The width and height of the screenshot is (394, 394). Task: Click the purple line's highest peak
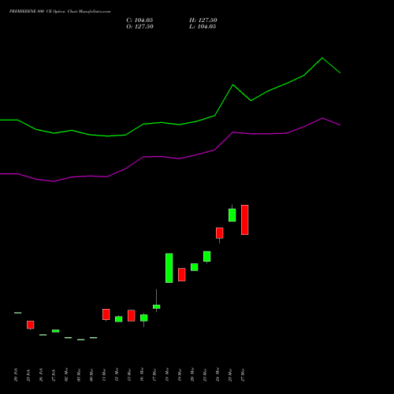click(322, 118)
